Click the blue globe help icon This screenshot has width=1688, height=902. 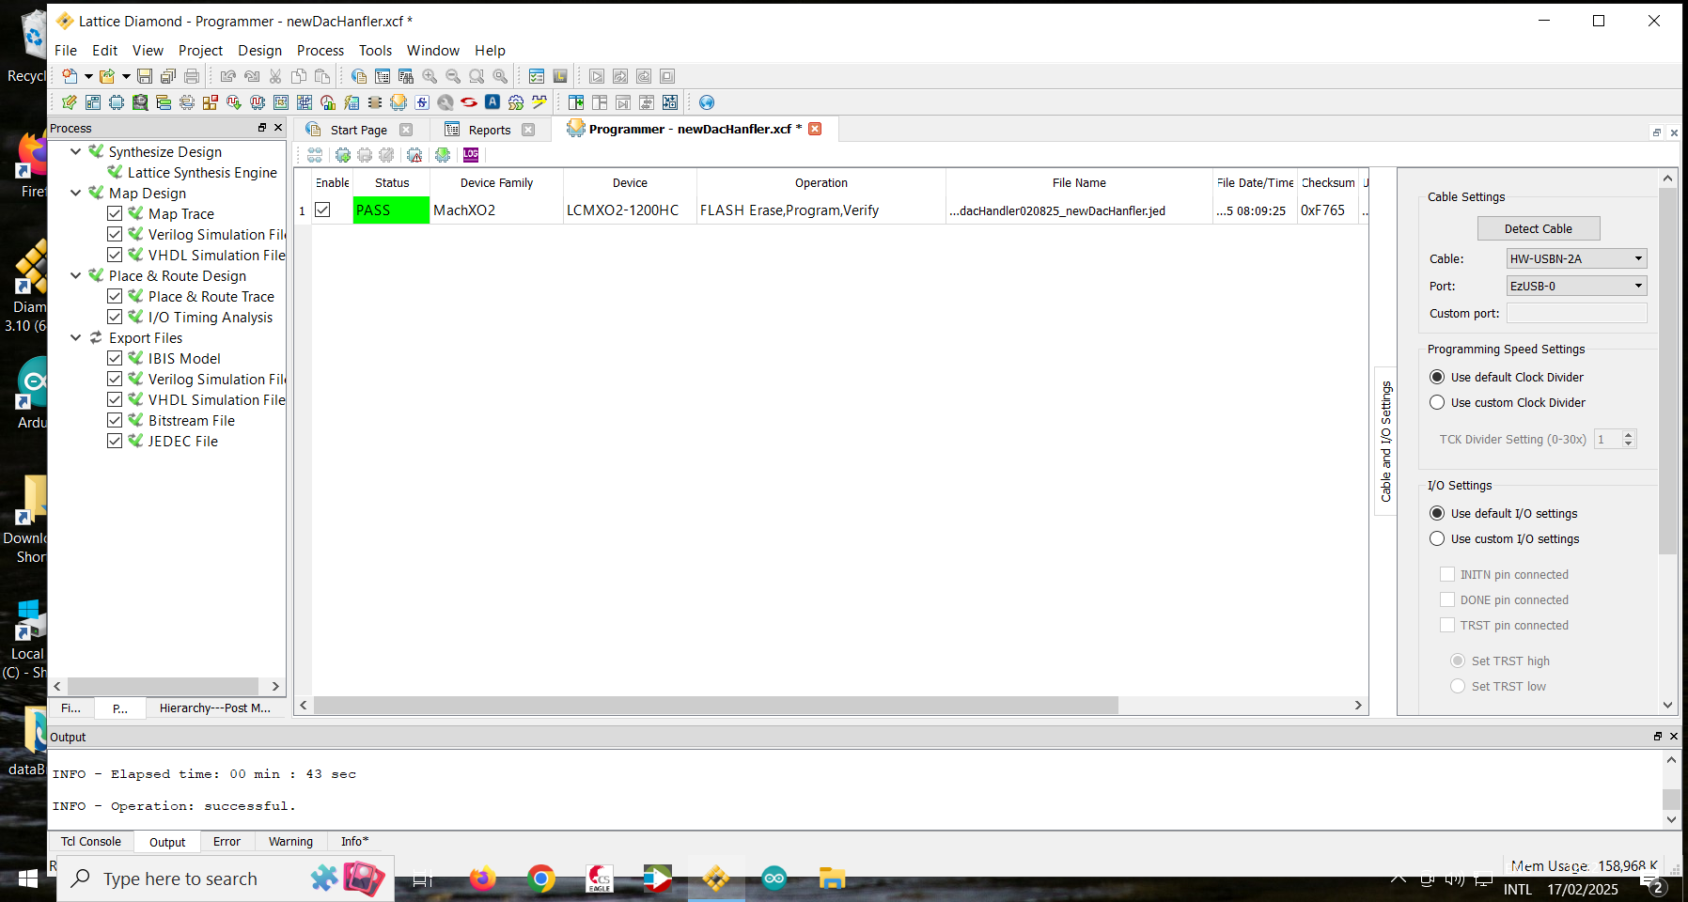point(707,102)
